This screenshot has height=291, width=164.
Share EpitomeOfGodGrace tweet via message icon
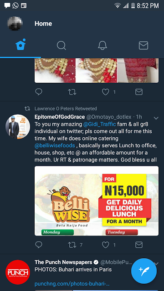139,245
